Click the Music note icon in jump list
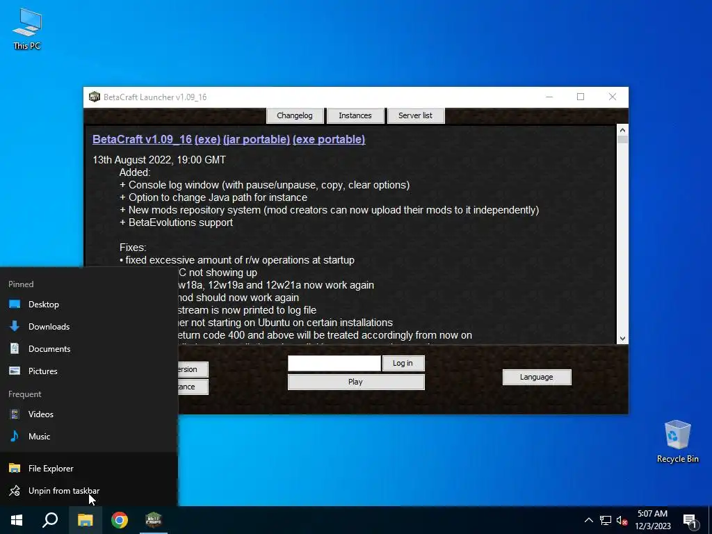 click(x=15, y=436)
